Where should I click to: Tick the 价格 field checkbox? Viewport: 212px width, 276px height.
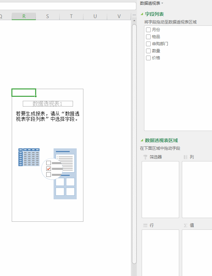[148, 58]
